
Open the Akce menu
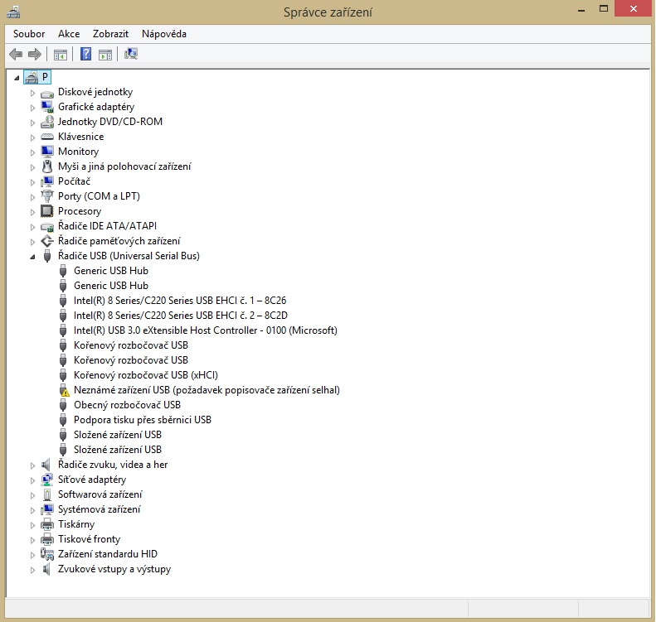pyautogui.click(x=69, y=34)
